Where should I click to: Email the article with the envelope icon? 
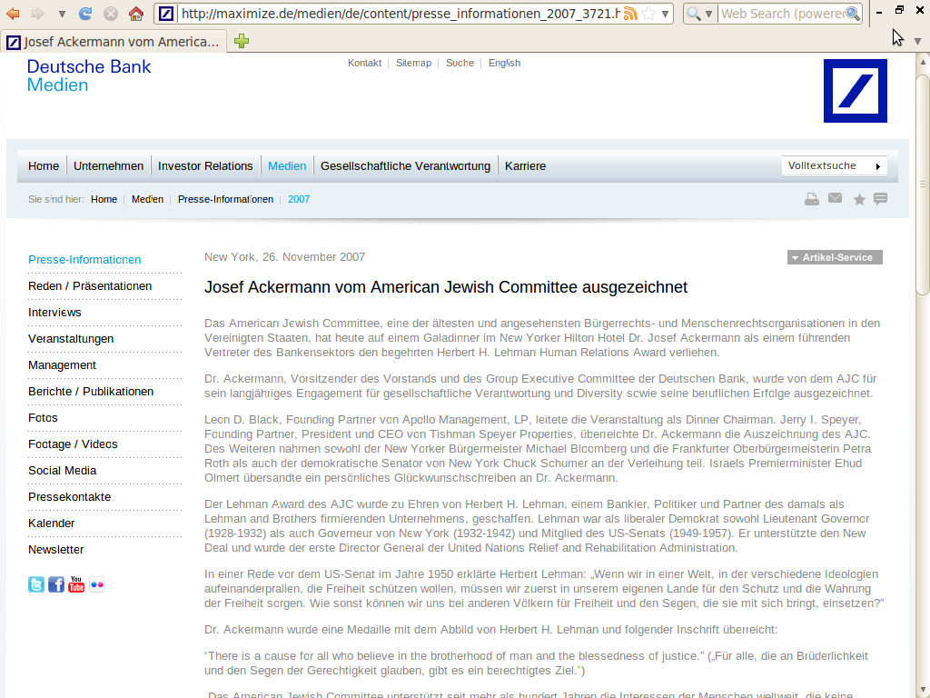836,198
